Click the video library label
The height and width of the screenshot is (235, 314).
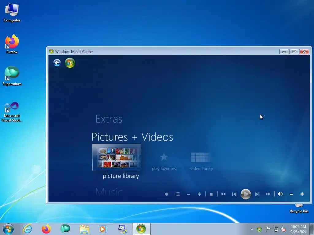pyautogui.click(x=202, y=169)
